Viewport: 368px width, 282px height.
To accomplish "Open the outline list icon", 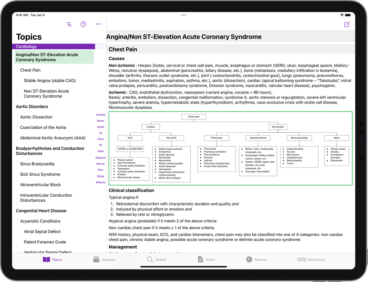I will [x=69, y=24].
